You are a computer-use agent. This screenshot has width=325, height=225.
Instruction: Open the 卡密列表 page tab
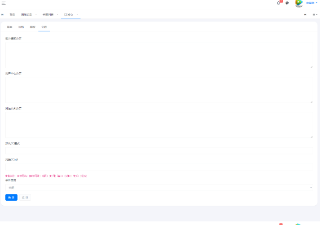(x=48, y=14)
